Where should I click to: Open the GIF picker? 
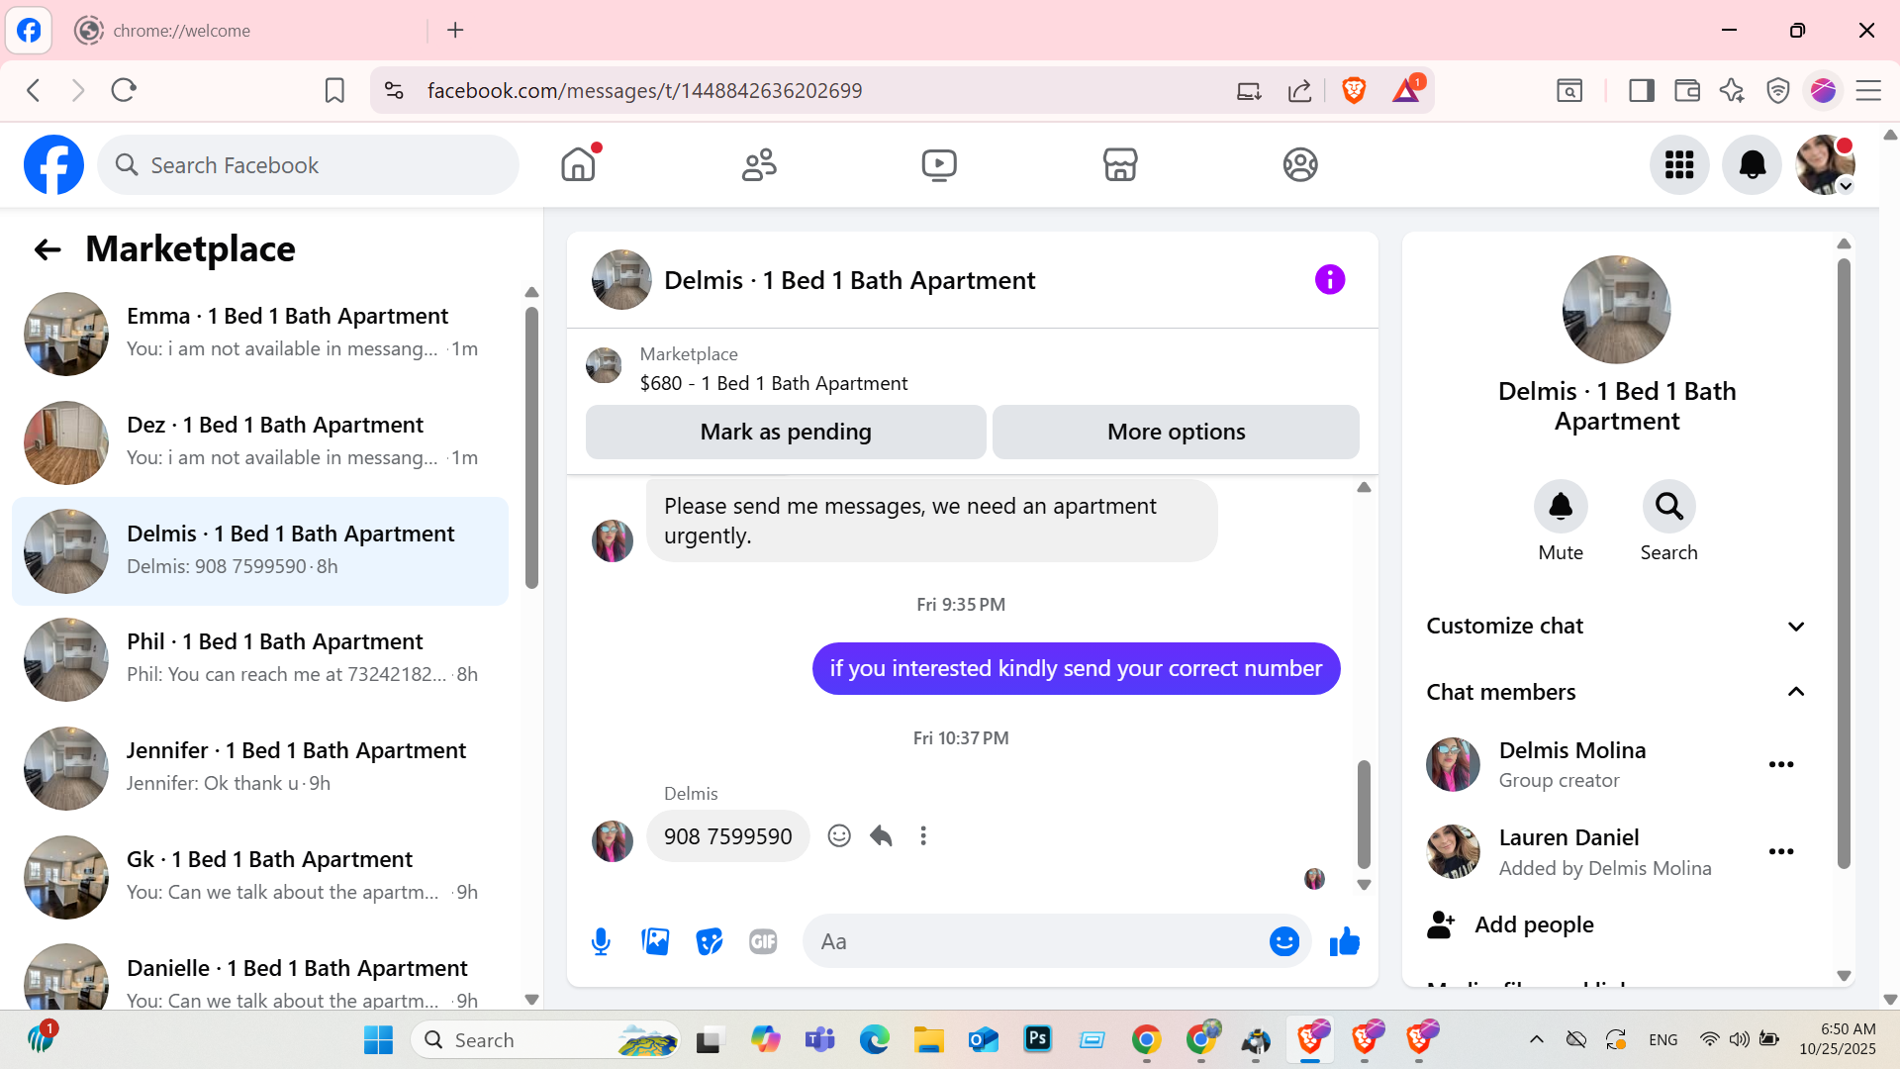click(763, 941)
